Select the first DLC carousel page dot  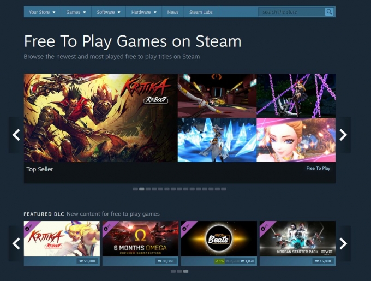(173, 271)
